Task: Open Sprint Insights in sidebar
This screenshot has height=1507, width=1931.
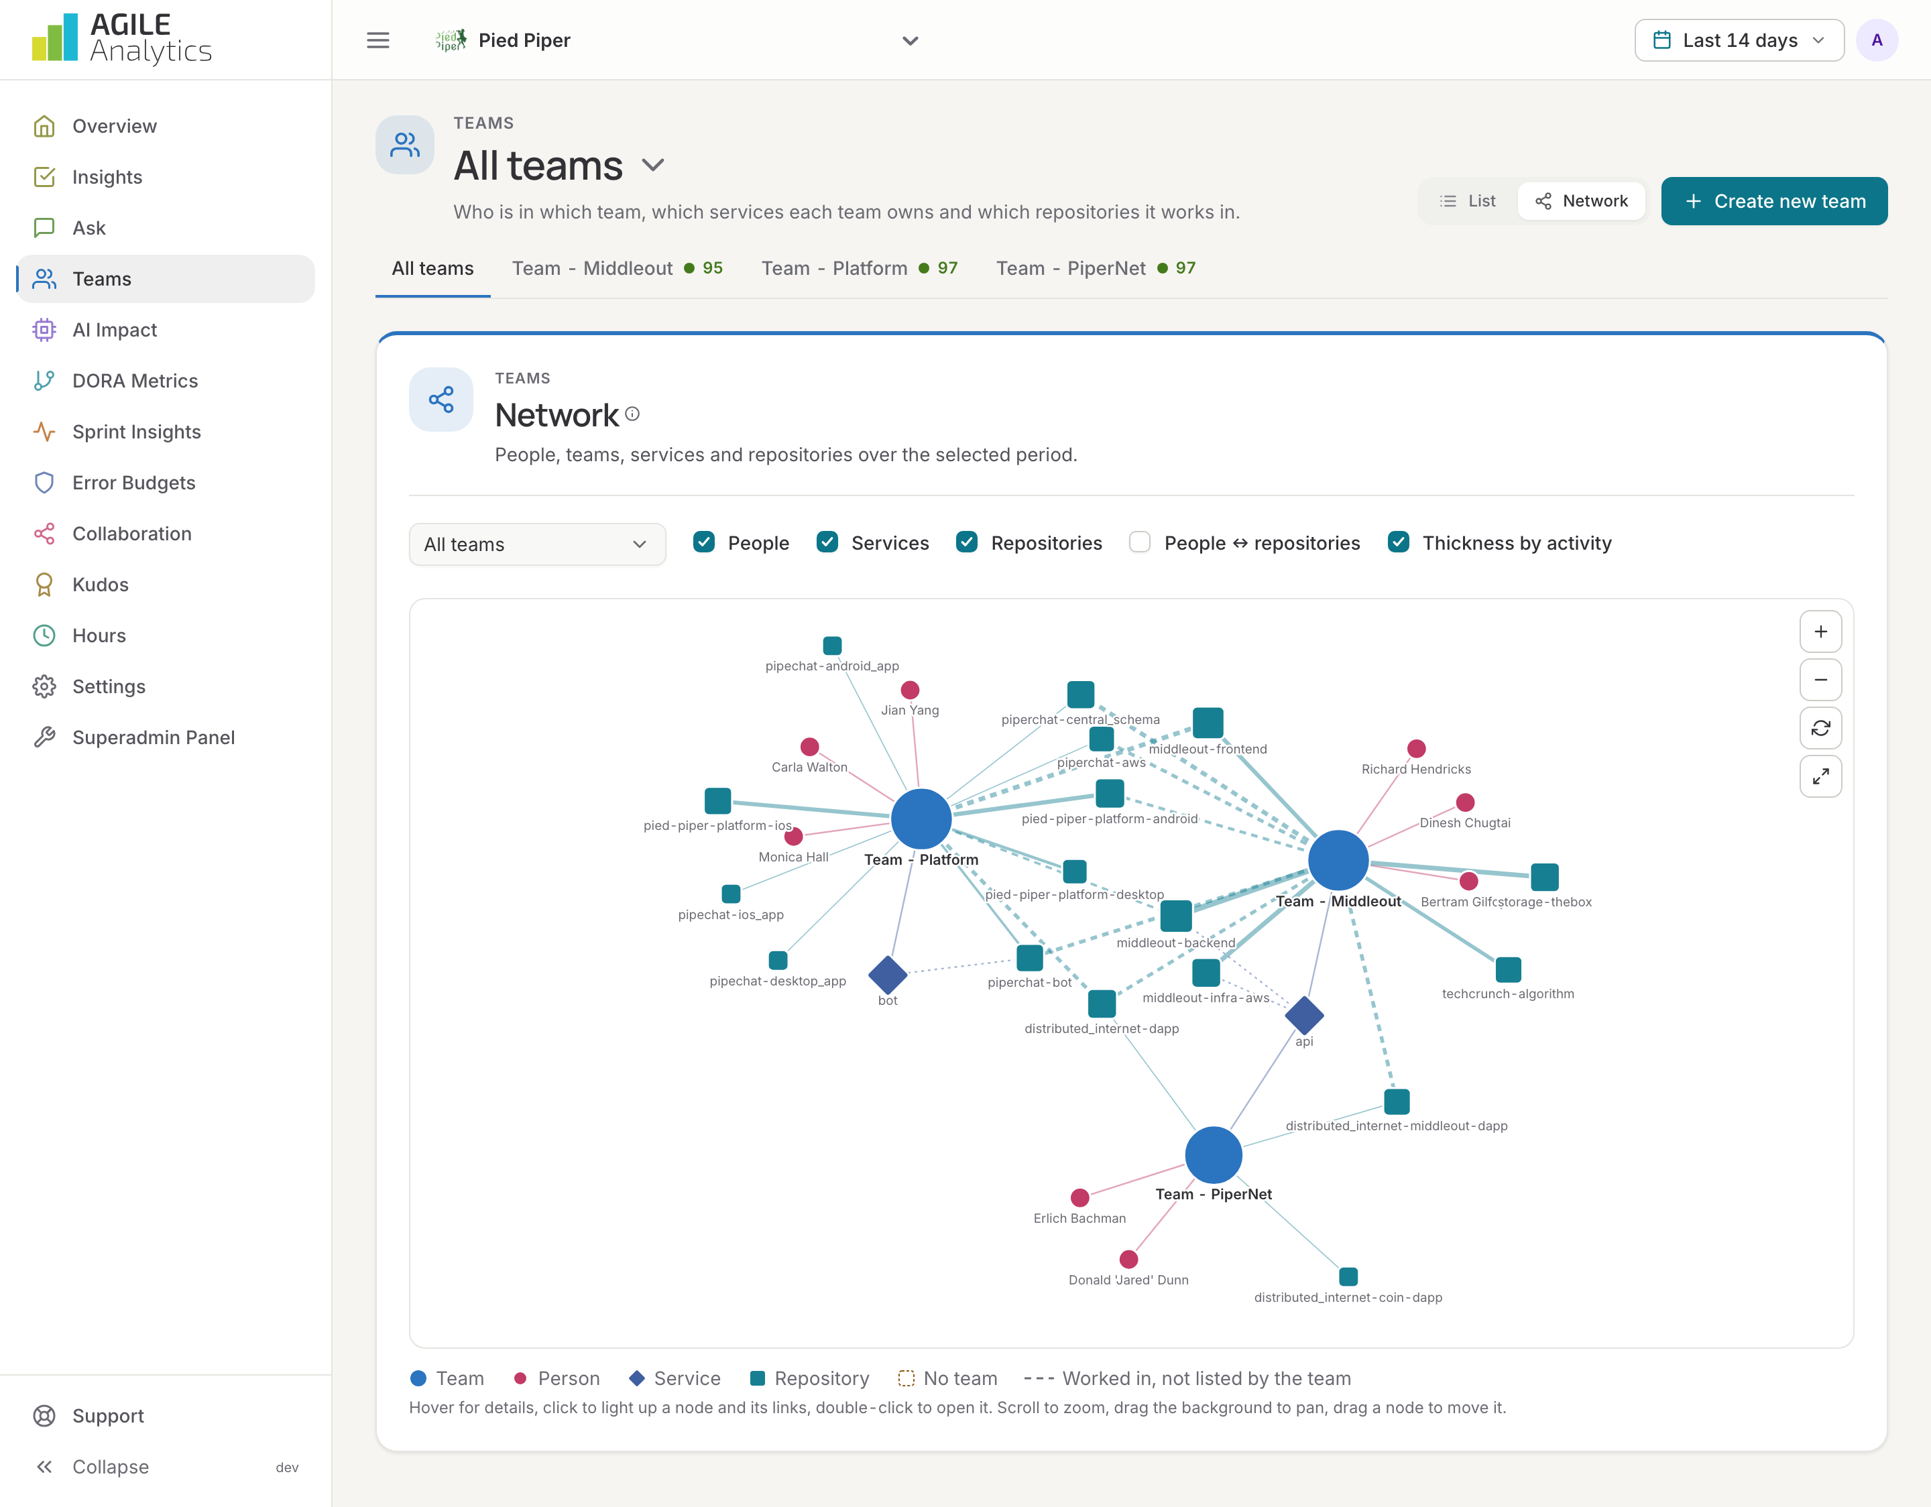Action: [x=166, y=432]
